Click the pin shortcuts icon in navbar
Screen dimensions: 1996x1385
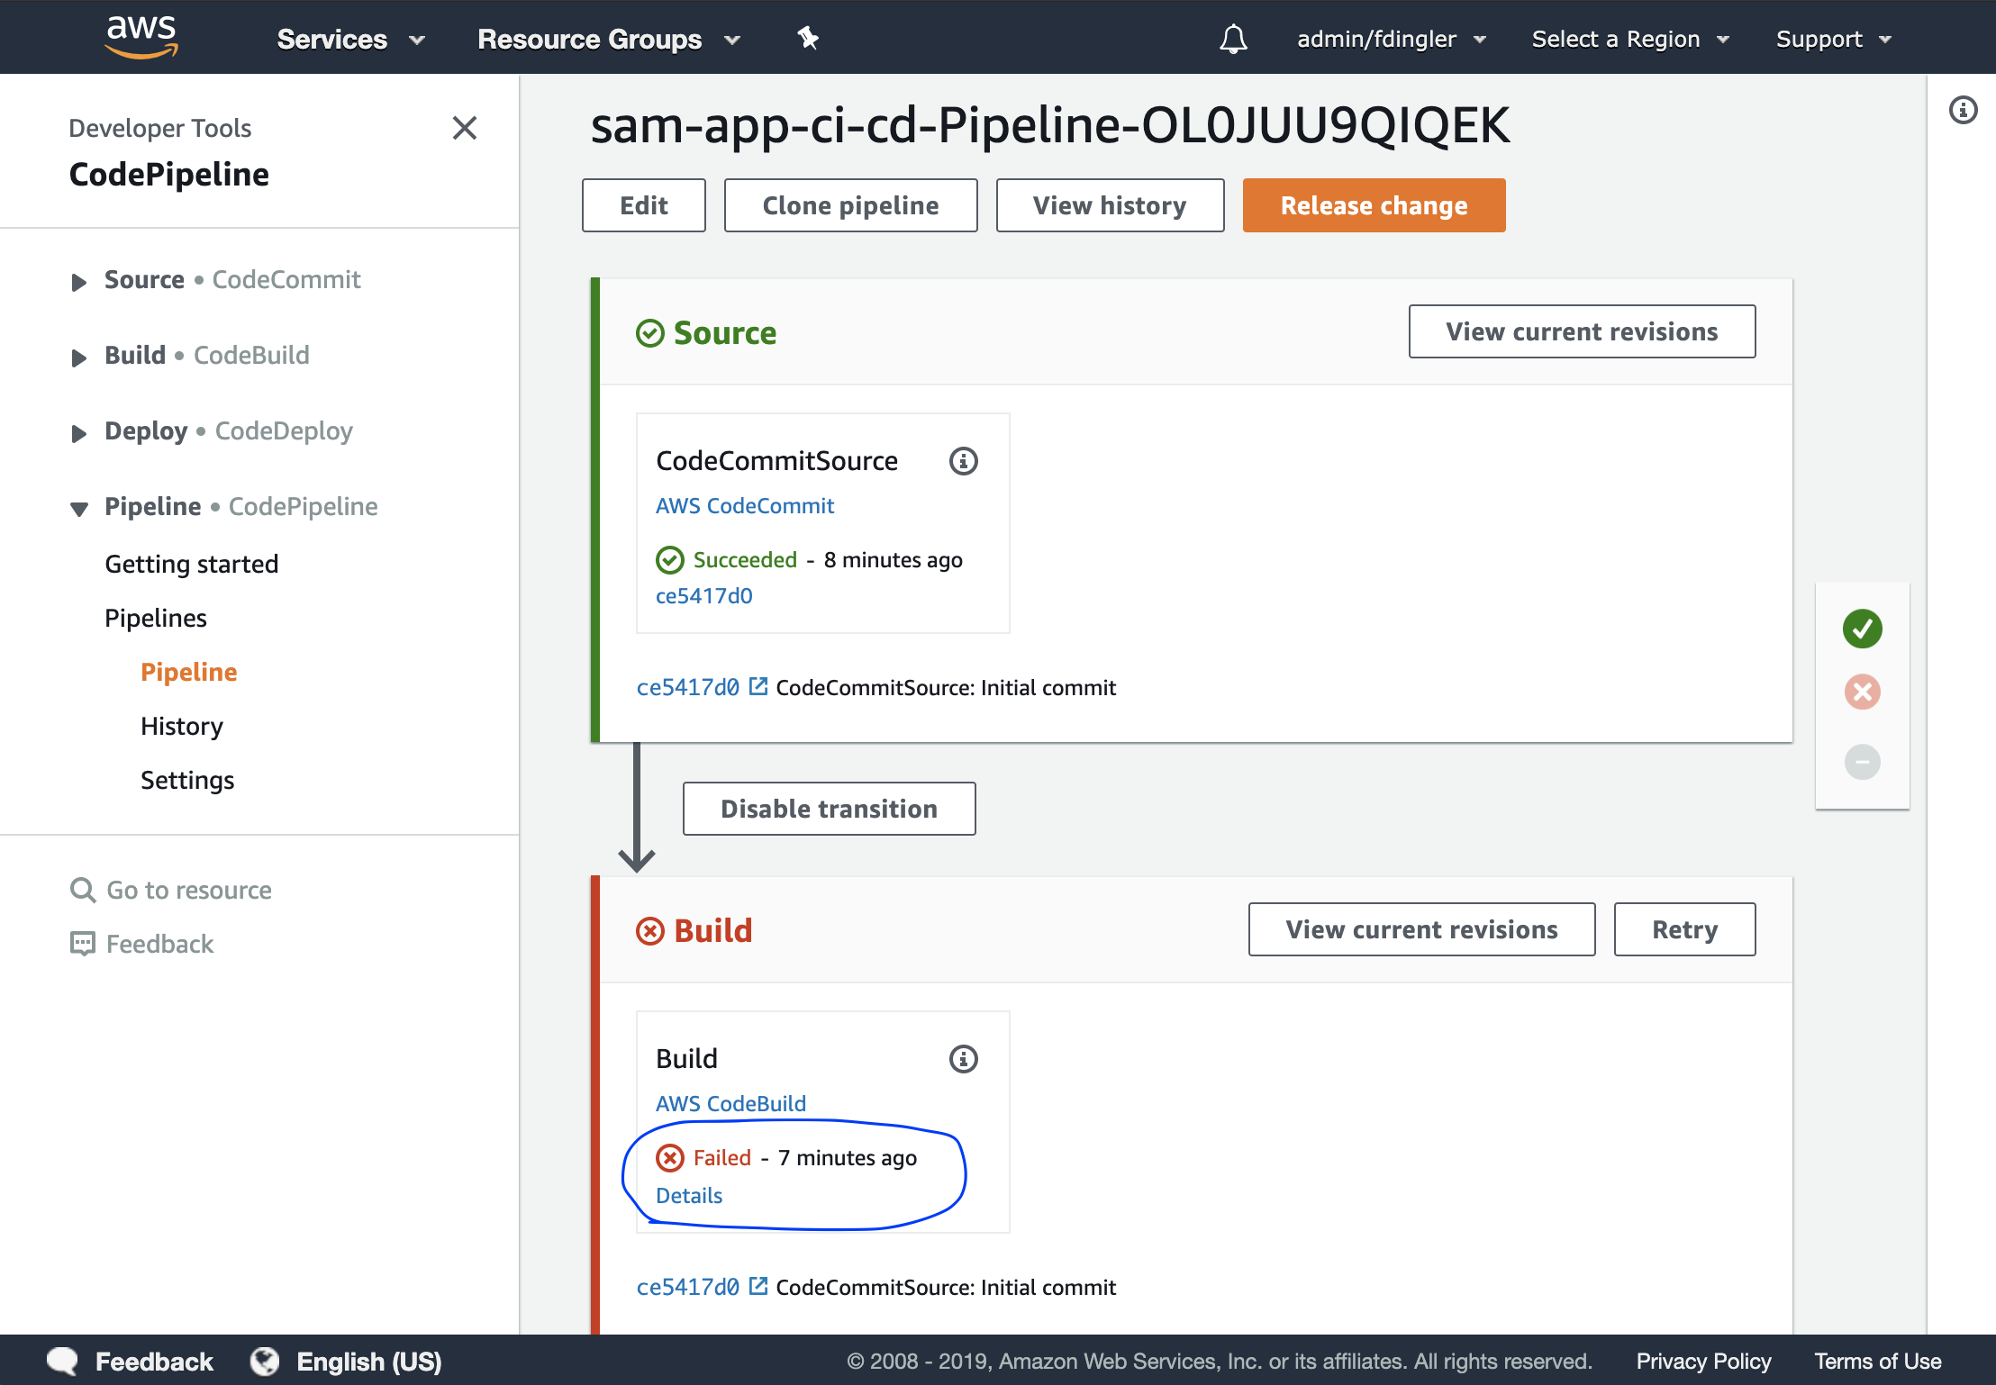(x=808, y=38)
